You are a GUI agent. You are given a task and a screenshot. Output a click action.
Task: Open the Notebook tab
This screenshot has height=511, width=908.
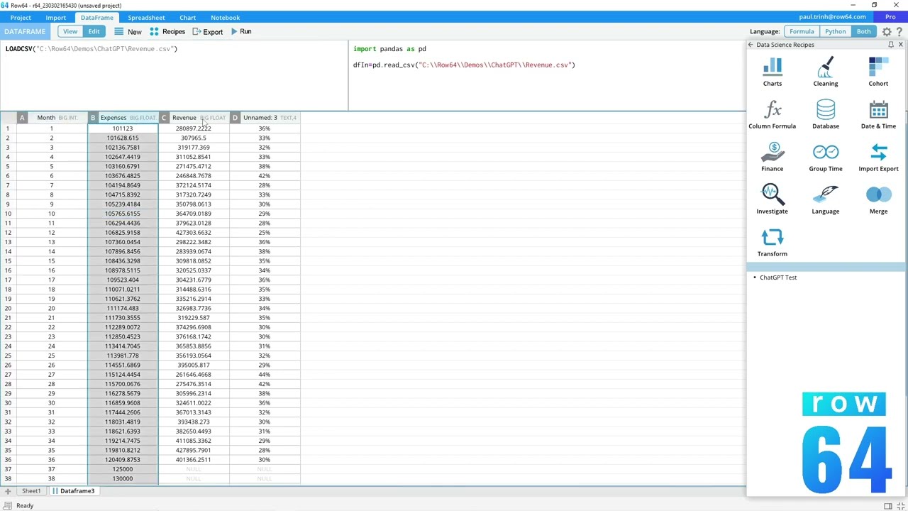click(x=225, y=17)
